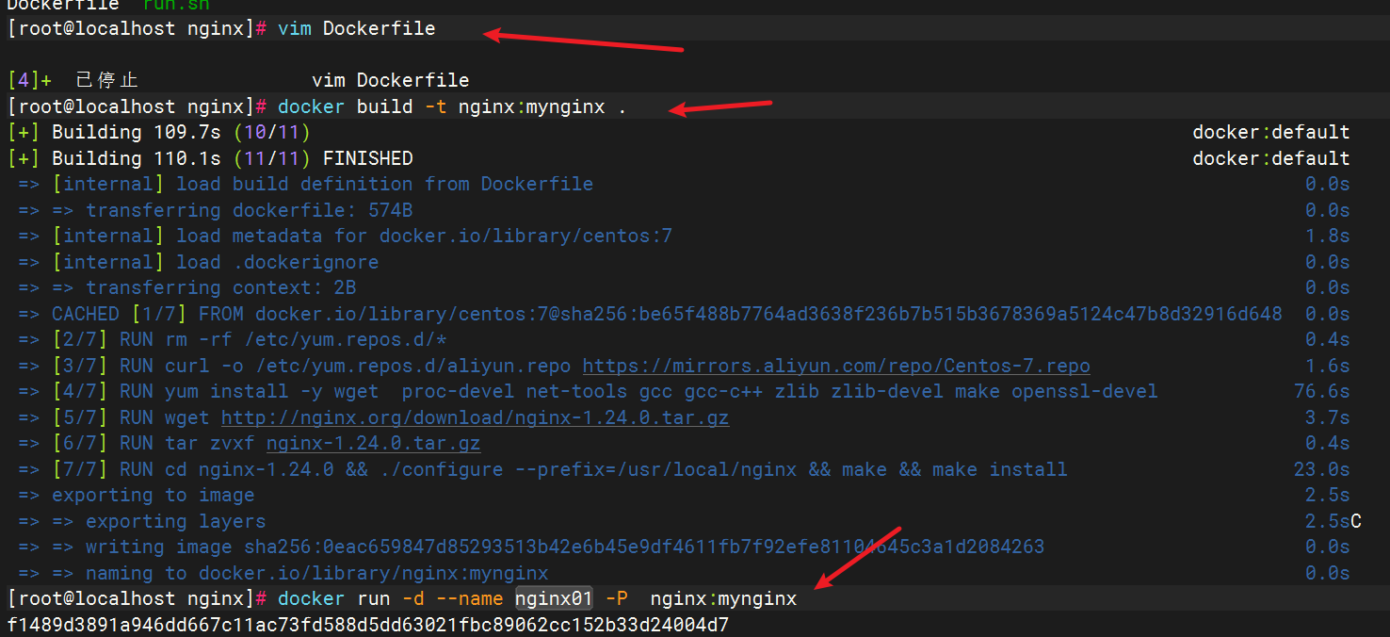Click the 23.0s duration of the make install step

pyautogui.click(x=1322, y=469)
